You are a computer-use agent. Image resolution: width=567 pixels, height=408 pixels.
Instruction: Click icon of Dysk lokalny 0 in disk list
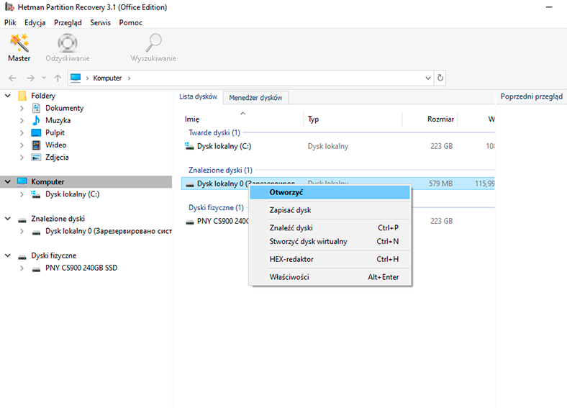coord(190,184)
